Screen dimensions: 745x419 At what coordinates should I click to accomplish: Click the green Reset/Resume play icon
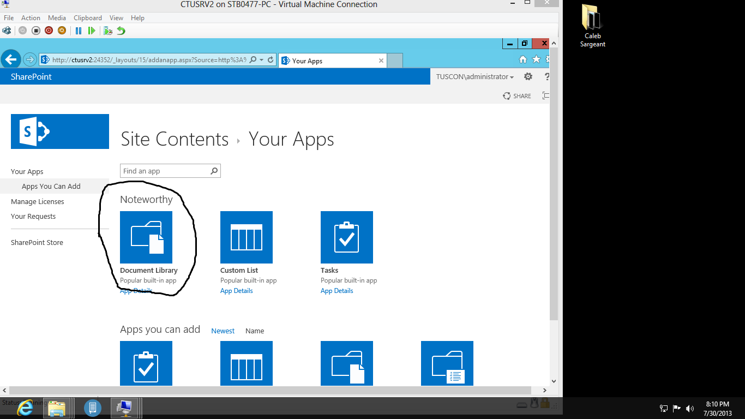[92, 31]
